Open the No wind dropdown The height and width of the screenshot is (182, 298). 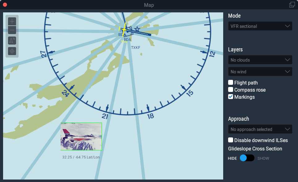260,72
